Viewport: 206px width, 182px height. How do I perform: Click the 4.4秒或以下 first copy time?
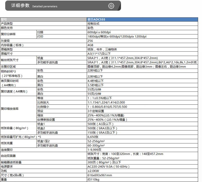pos(95,81)
